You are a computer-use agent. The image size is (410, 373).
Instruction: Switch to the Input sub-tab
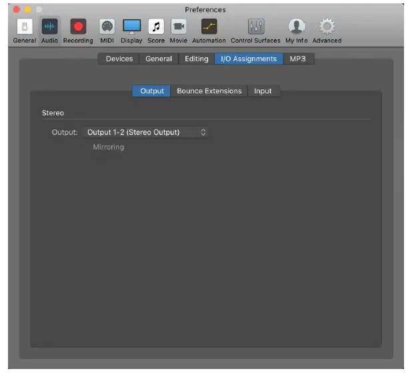click(263, 91)
